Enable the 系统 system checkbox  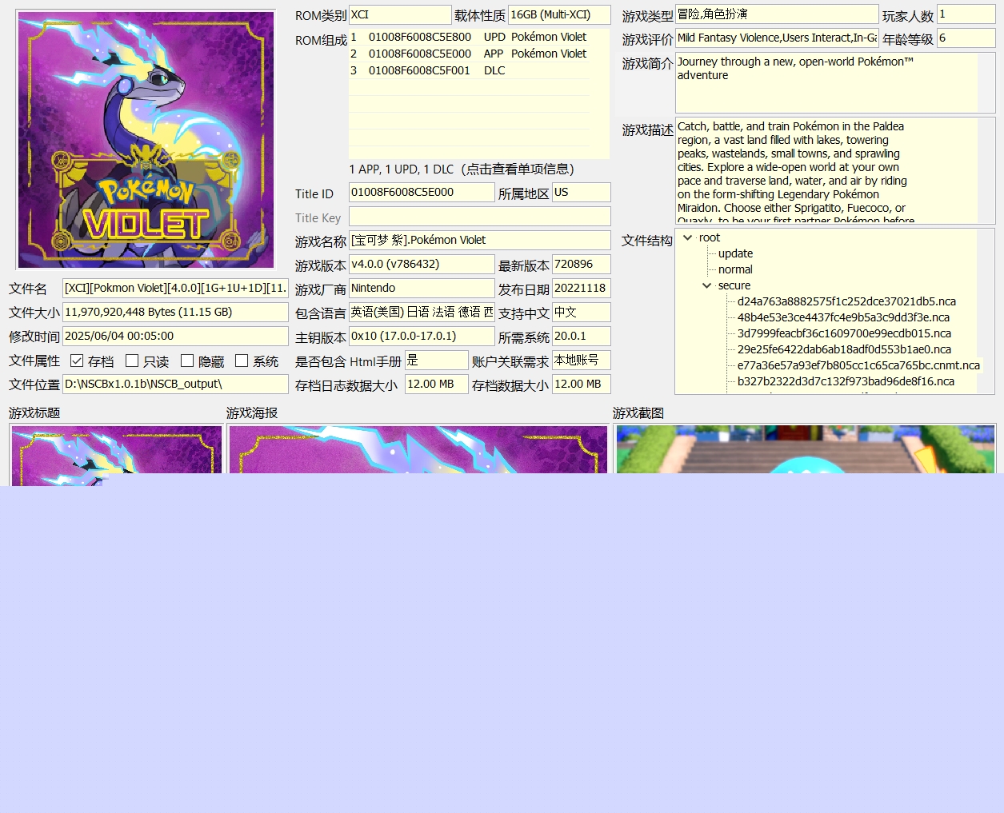point(242,361)
